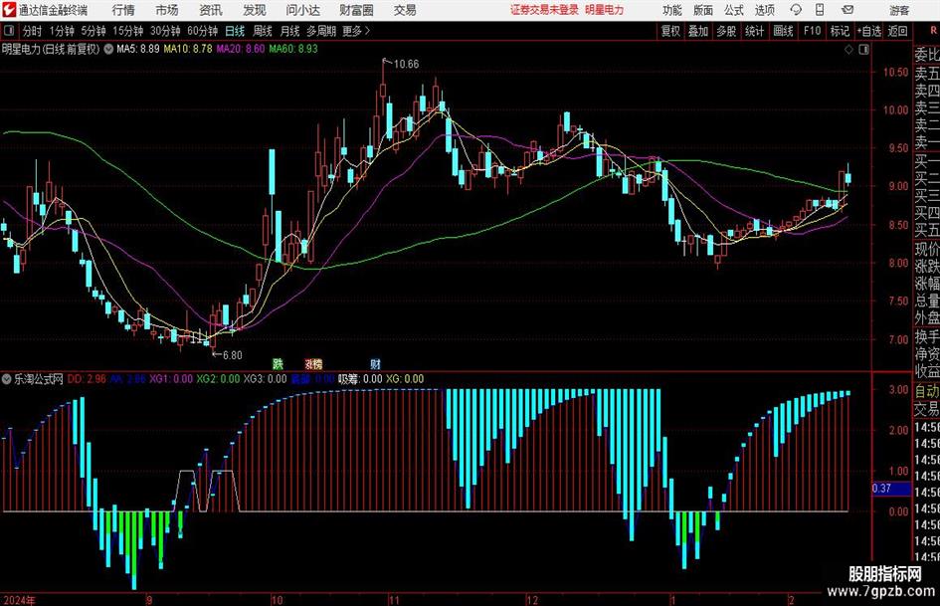Click the XG1: 0.00 indicator value
940x606 pixels.
pos(171,379)
